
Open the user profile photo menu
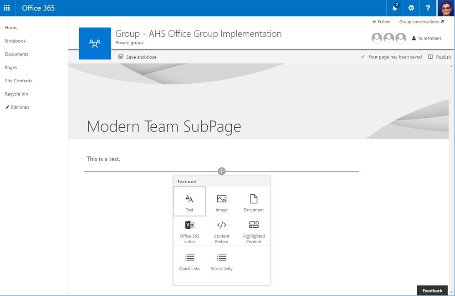coord(446,8)
